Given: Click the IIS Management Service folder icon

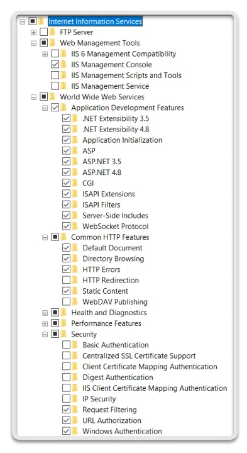Looking at the screenshot, I should coord(63,86).
